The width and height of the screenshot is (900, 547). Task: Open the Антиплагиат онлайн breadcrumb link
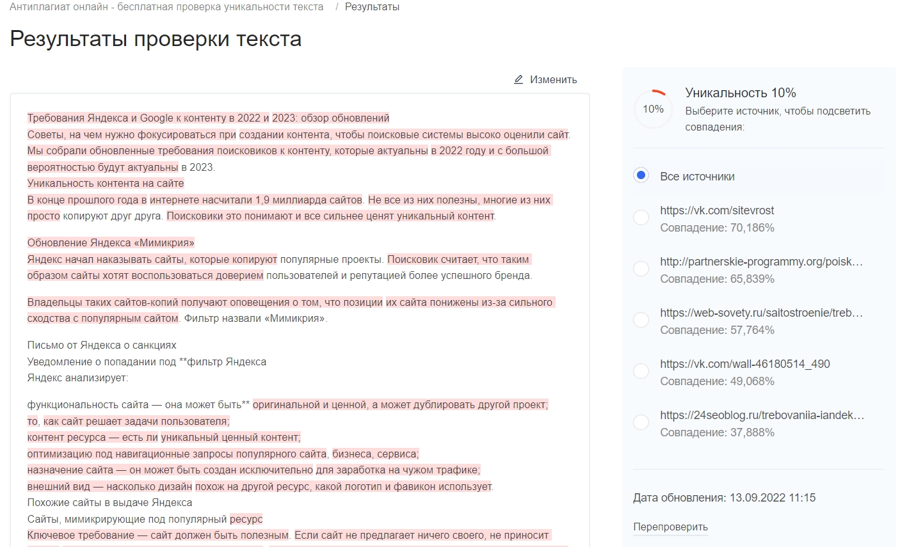(166, 6)
